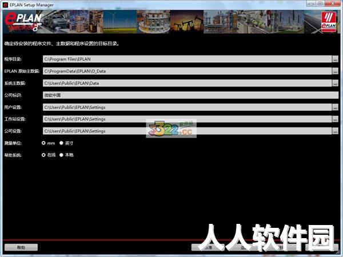343x257 pixels.
Task: Minimize the EPLAN Setup Manager window
Action: pos(312,3)
